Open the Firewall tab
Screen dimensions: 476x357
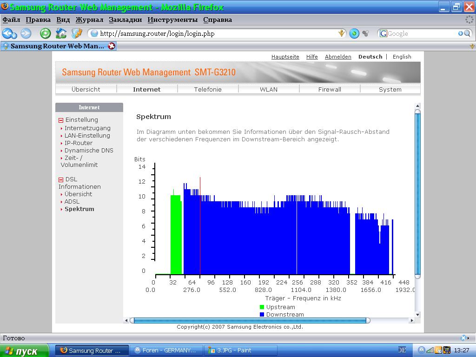point(330,89)
